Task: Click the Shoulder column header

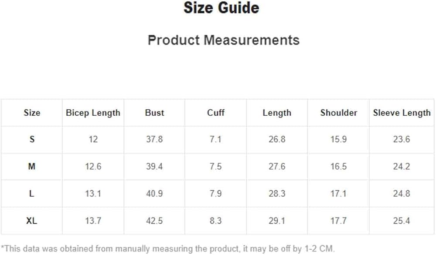Action: click(338, 113)
